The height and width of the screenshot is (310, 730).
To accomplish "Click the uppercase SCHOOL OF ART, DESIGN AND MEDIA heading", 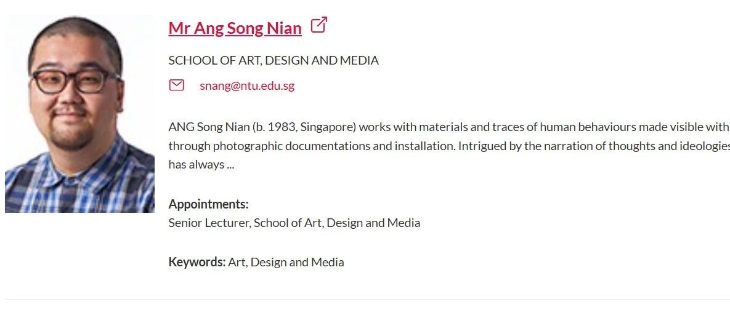I will (x=274, y=60).
